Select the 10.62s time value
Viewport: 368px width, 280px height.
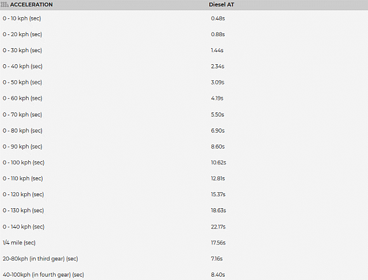[218, 162]
